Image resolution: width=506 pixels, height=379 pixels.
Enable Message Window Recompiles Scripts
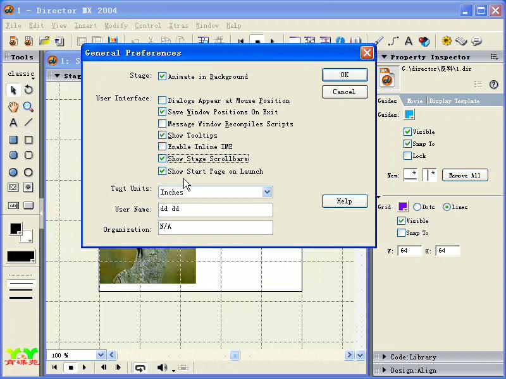(x=162, y=124)
